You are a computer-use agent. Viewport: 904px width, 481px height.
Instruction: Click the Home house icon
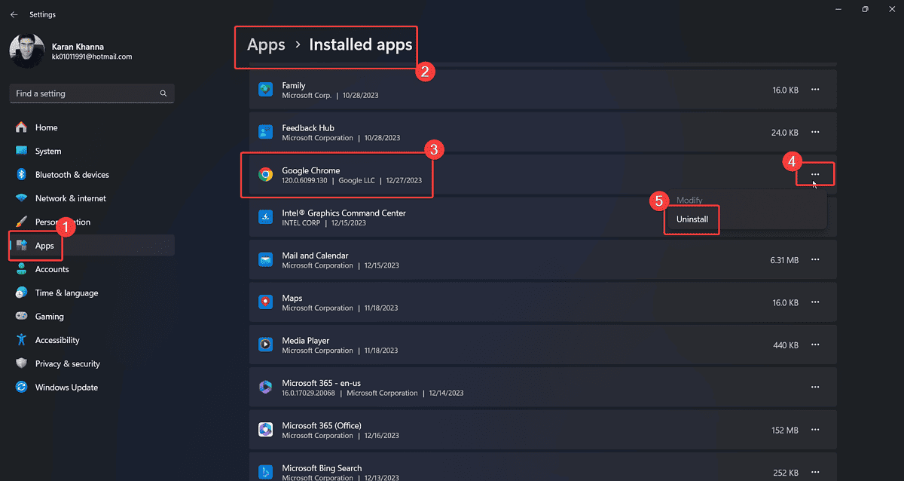coord(21,127)
